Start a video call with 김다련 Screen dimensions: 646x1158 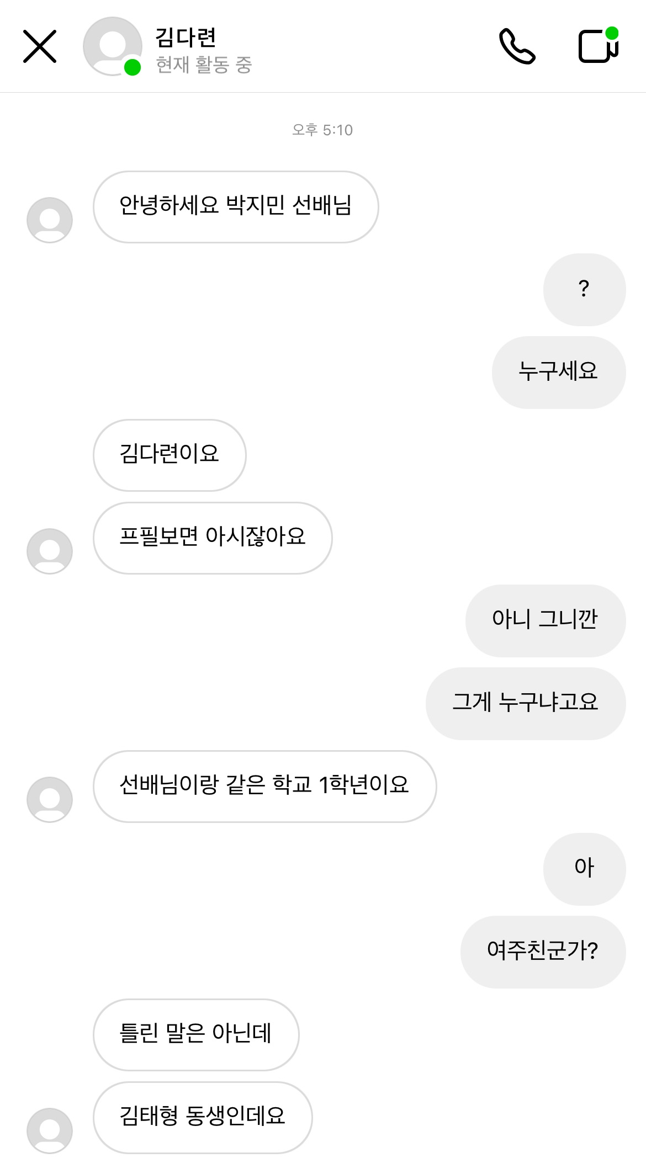click(599, 46)
